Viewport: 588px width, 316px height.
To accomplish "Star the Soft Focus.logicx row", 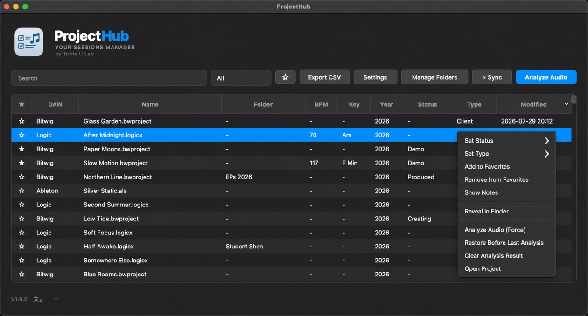I will coord(21,233).
